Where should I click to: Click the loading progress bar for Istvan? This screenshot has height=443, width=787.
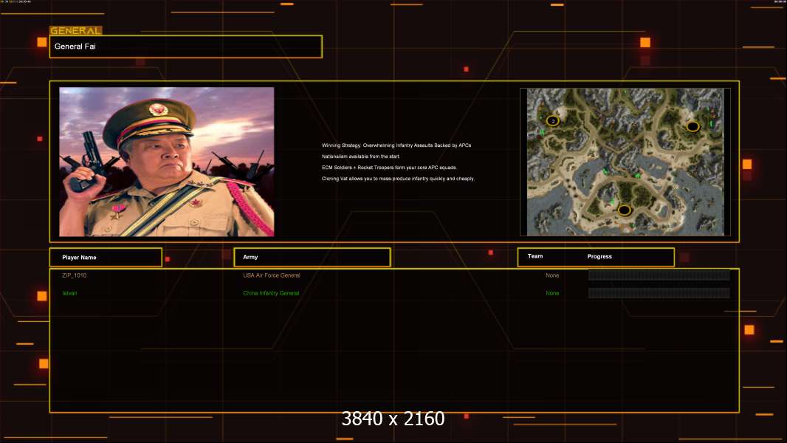(659, 293)
